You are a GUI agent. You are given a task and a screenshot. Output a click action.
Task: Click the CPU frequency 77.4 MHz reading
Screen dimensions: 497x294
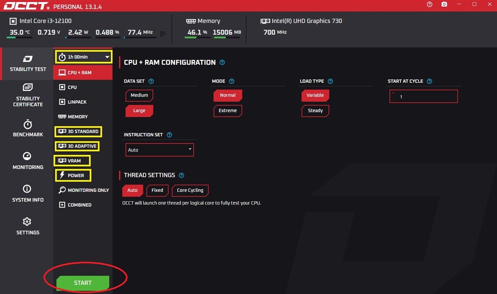coord(140,33)
